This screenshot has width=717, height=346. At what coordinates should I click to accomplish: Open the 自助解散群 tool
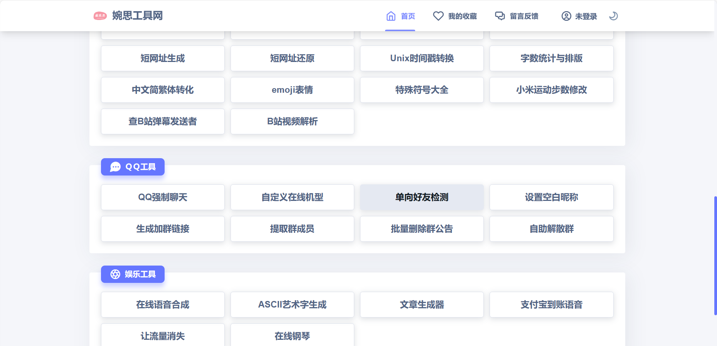551,229
